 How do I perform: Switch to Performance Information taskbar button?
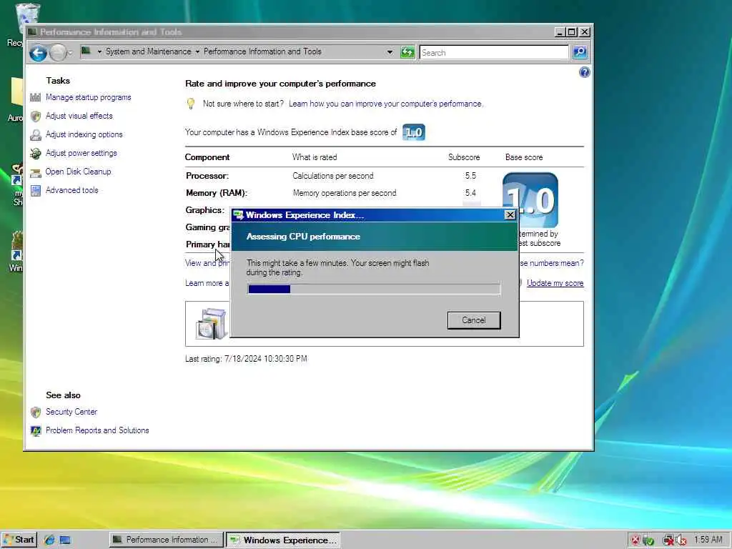(x=167, y=540)
